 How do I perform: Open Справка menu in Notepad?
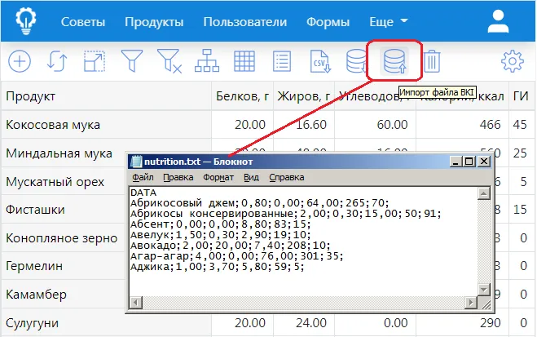(x=287, y=177)
